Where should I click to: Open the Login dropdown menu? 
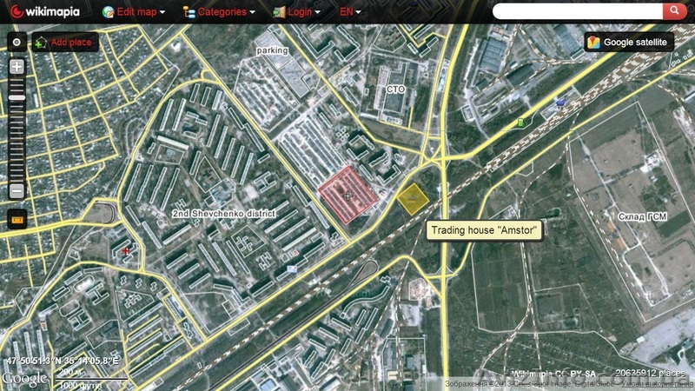pos(296,12)
